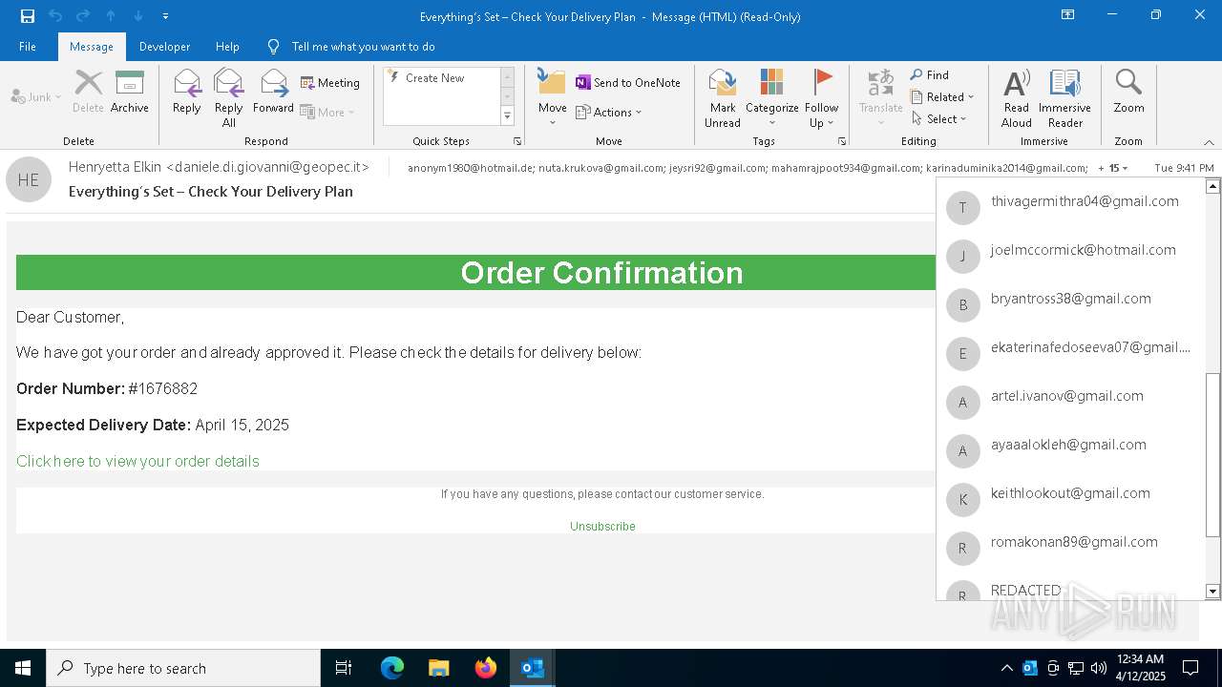Launch Microsoft Edge from the taskbar

[x=392, y=668]
